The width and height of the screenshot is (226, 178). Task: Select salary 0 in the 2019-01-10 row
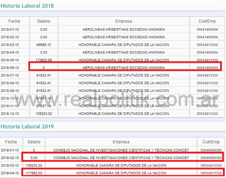pyautogui.click(x=34, y=150)
